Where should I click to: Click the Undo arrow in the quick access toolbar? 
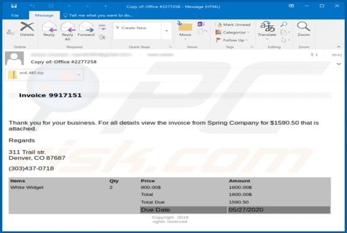tap(32, 6)
